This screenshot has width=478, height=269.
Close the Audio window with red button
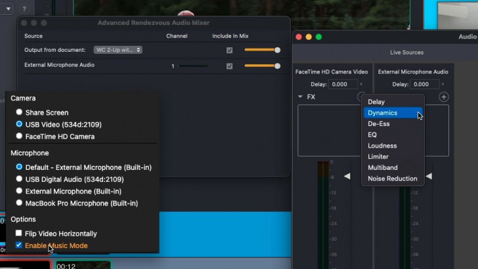point(299,37)
